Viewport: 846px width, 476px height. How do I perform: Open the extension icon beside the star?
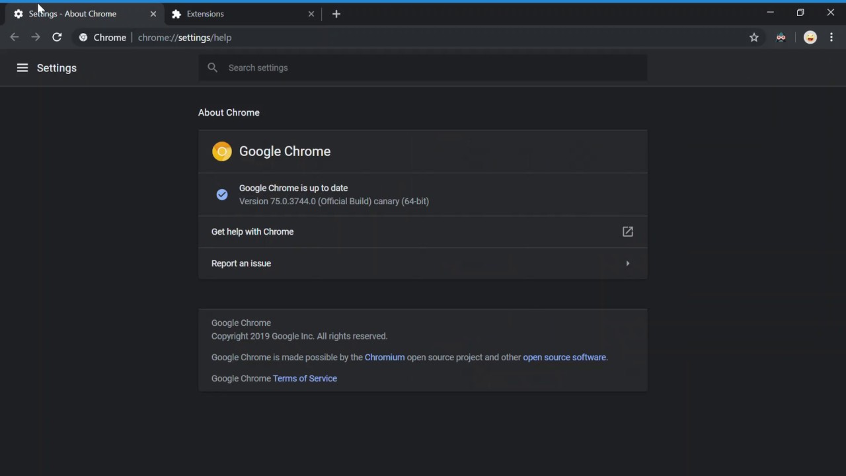pos(781,38)
